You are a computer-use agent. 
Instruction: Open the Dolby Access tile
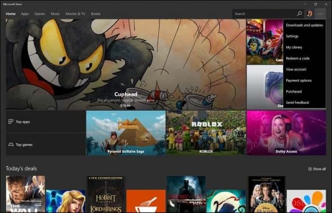click(286, 133)
